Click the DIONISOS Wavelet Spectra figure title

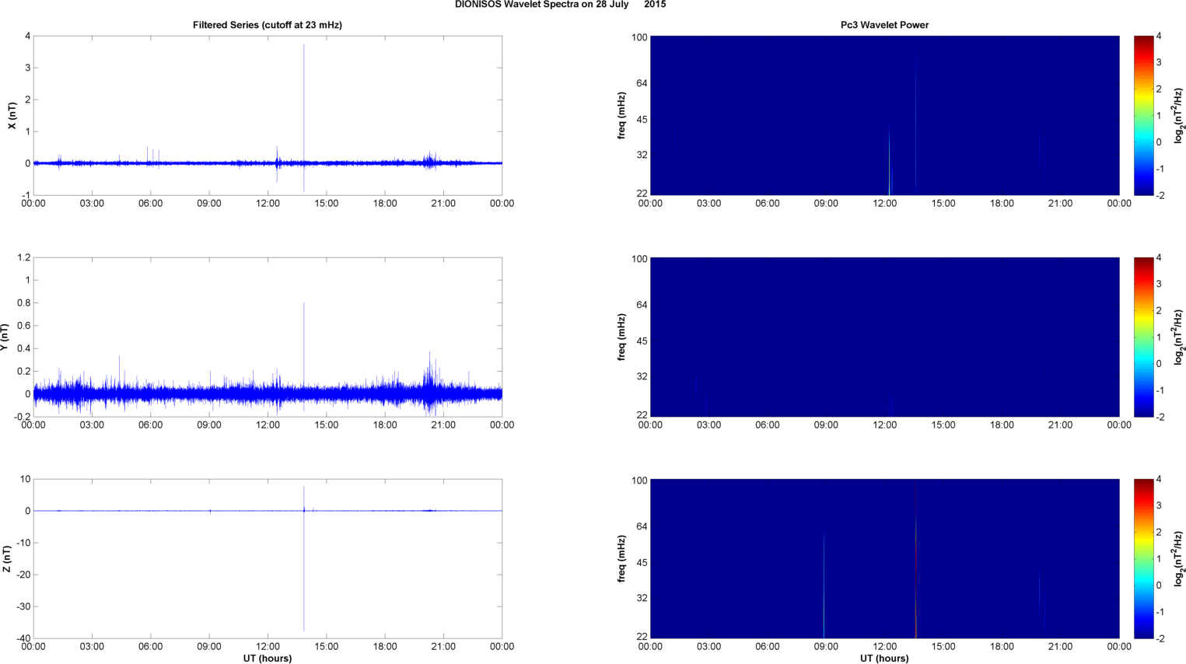[x=560, y=5]
